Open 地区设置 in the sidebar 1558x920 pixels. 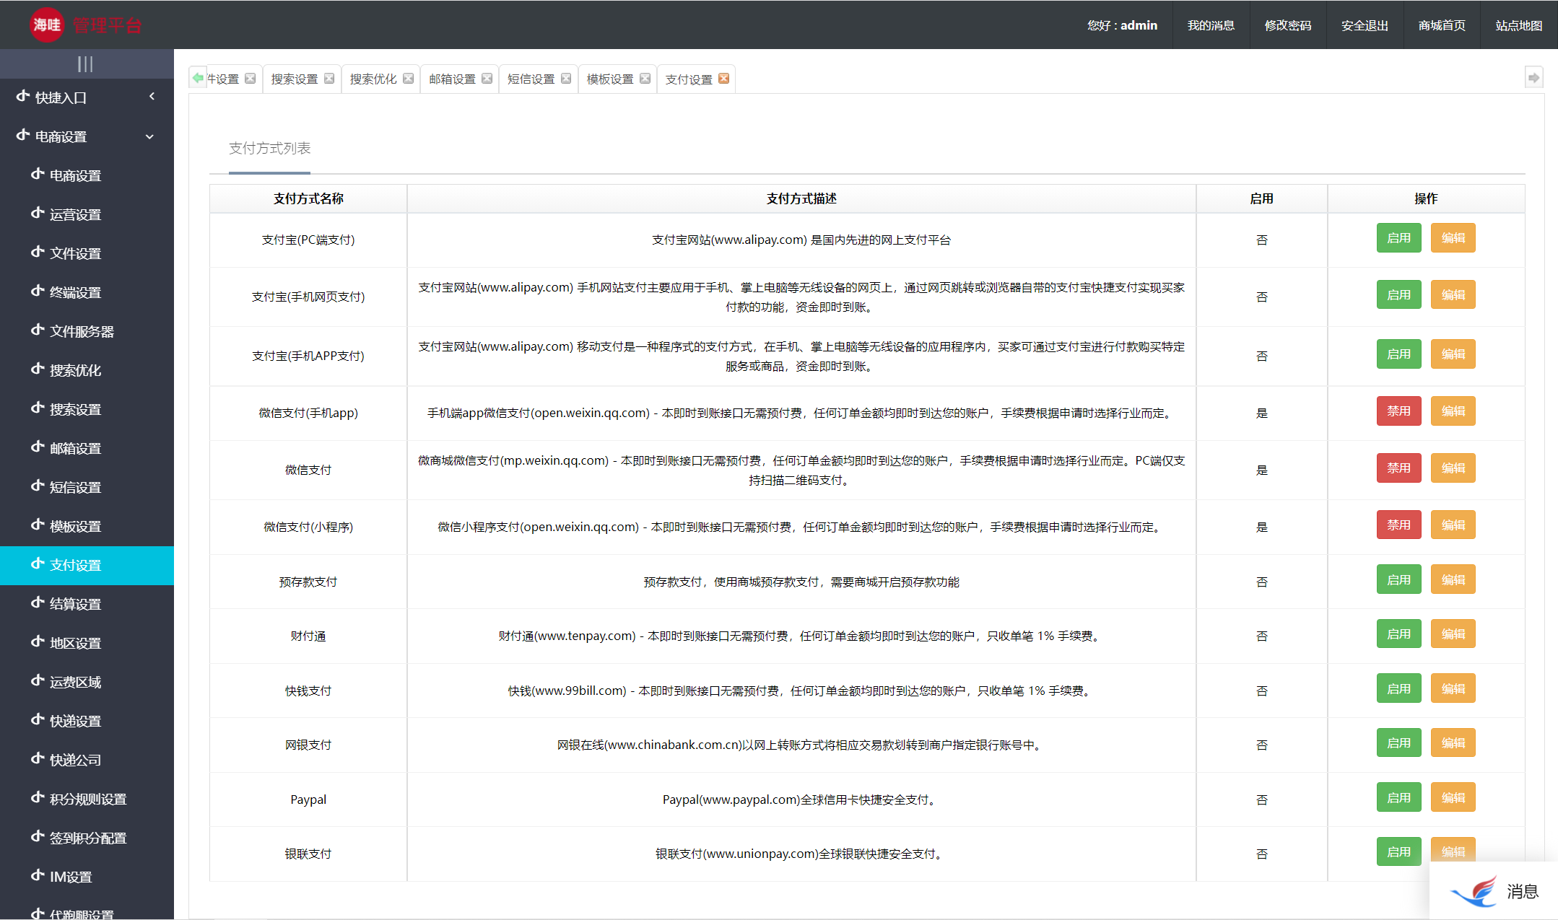tap(87, 643)
